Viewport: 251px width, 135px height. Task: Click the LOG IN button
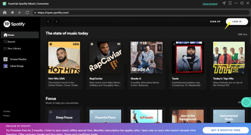[237, 22]
